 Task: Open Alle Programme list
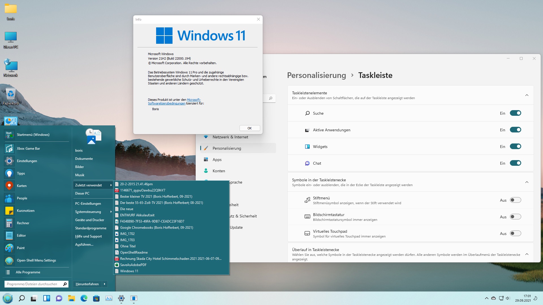click(36, 272)
